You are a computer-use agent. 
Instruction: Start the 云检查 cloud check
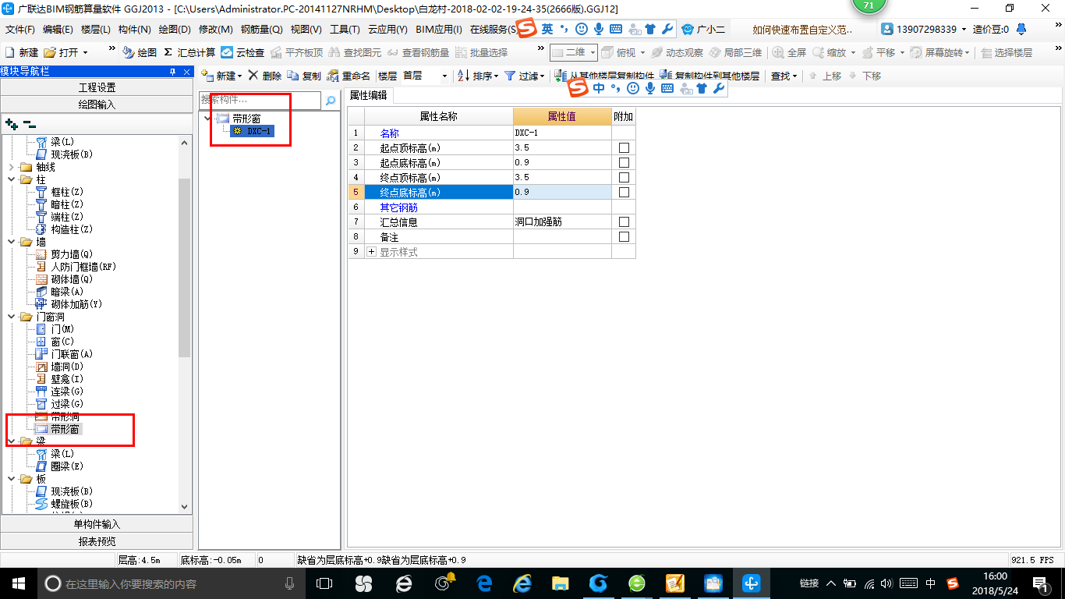[x=242, y=52]
